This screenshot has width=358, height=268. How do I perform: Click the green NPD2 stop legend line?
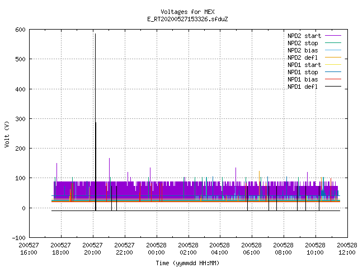coord(333,43)
